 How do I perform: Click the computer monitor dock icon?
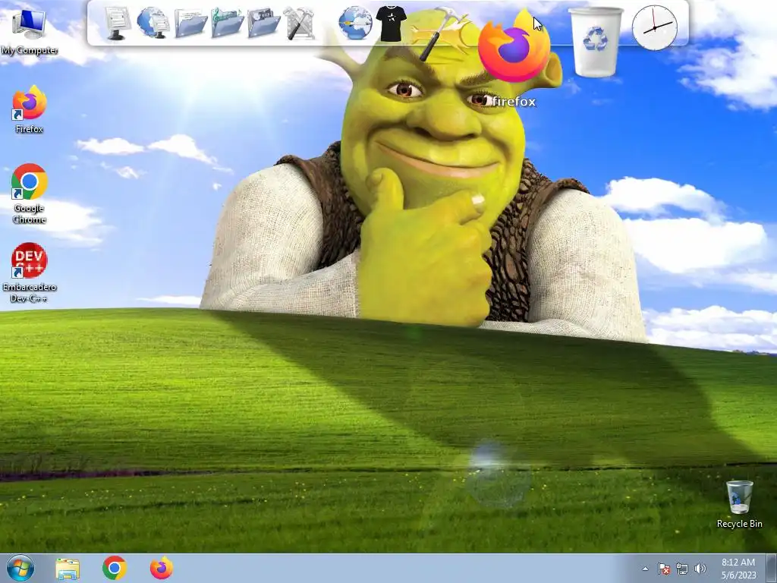point(118,23)
